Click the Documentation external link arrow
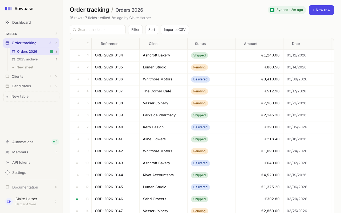Screen dimensions: 341x213 point(56,187)
